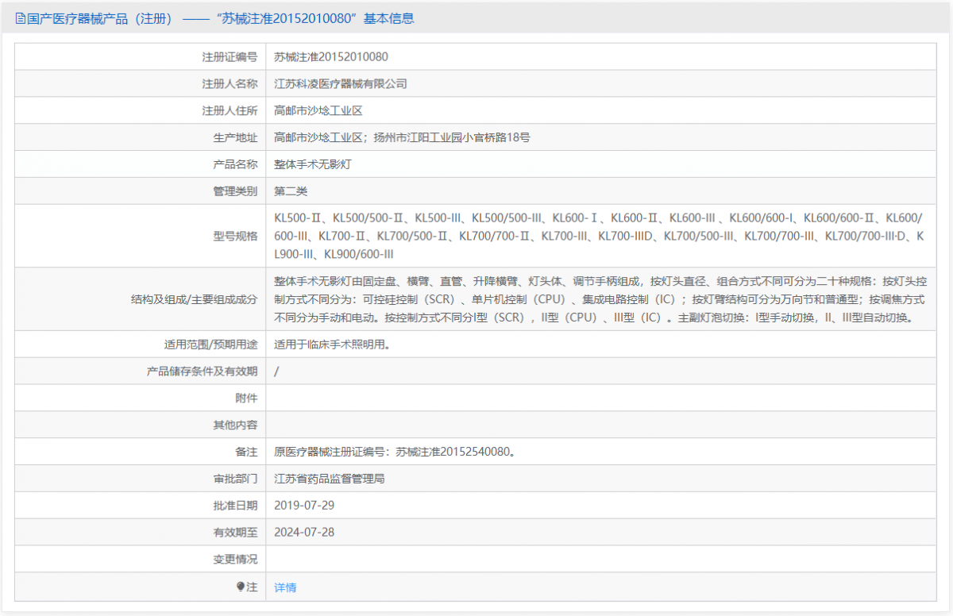953x616 pixels.
Task: Click the 管理类别 label
Action: click(x=235, y=191)
